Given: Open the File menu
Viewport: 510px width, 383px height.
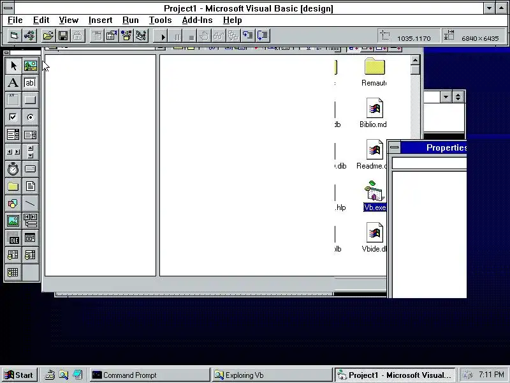Looking at the screenshot, I should click(x=15, y=20).
